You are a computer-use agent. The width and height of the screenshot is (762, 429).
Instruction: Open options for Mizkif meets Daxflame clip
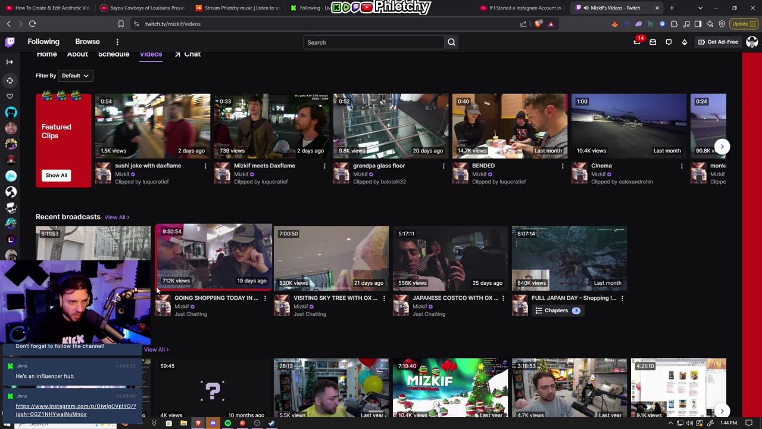(x=324, y=166)
